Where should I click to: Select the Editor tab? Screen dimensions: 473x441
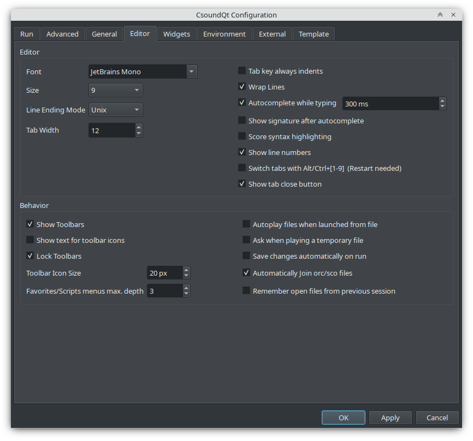[x=140, y=33]
